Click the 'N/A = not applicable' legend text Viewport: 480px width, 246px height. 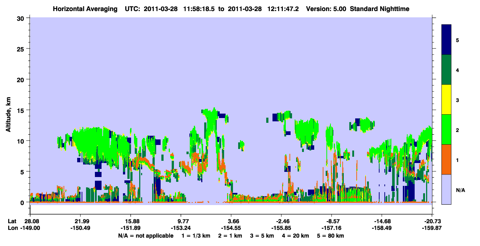[145, 236]
